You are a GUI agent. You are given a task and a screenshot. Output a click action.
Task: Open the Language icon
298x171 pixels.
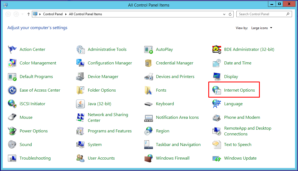tap(217, 104)
